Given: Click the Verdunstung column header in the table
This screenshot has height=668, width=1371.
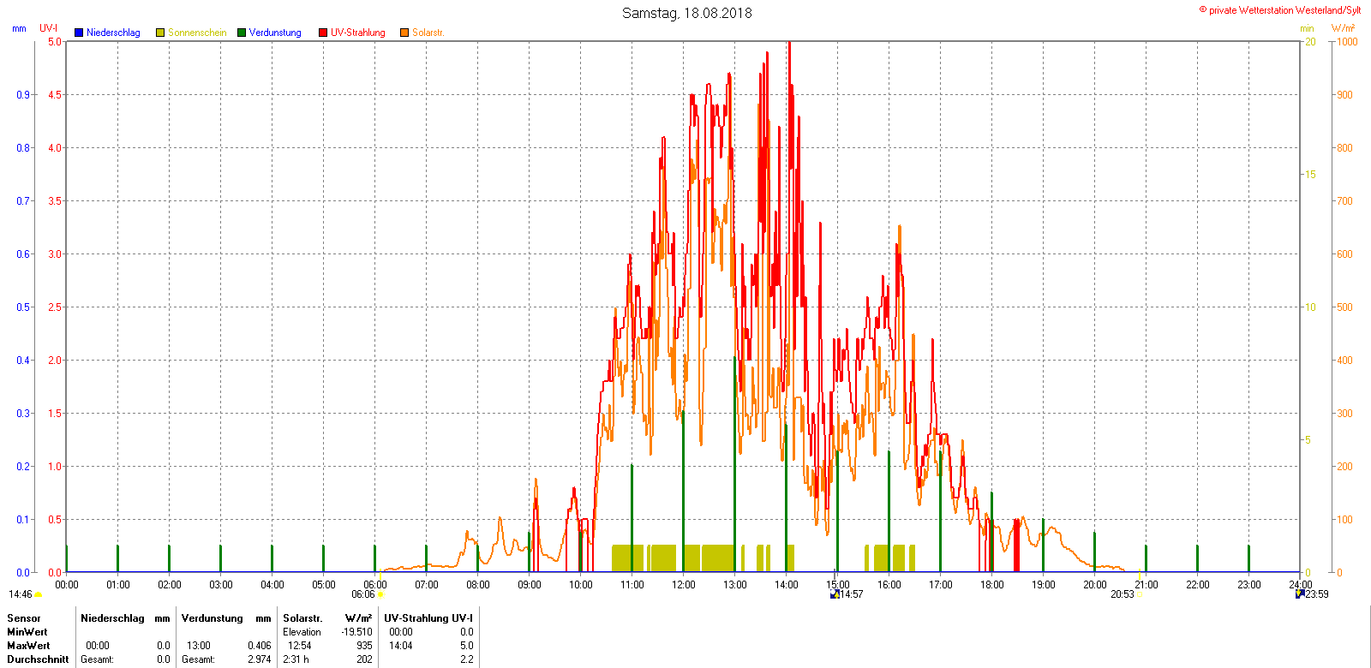Looking at the screenshot, I should tap(213, 618).
